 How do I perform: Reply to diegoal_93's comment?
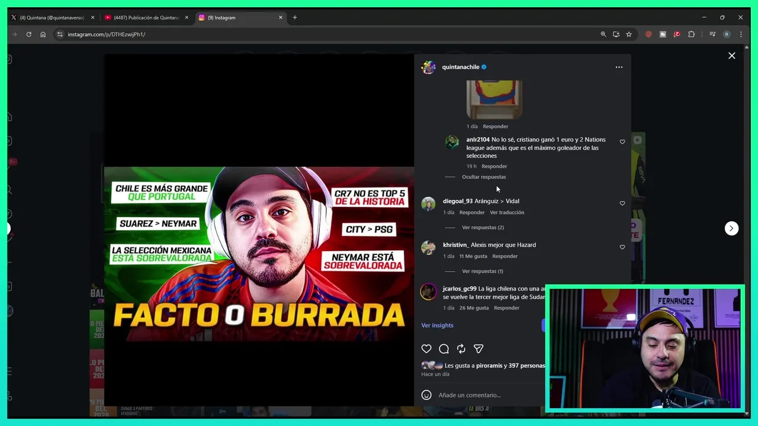point(472,212)
